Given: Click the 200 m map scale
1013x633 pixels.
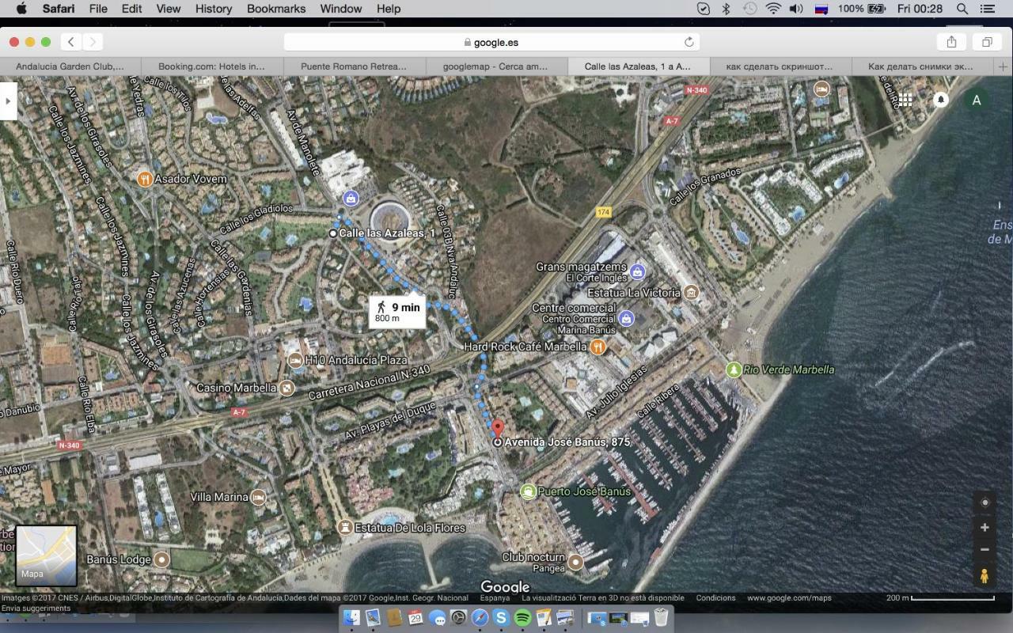Looking at the screenshot, I should pos(939,598).
